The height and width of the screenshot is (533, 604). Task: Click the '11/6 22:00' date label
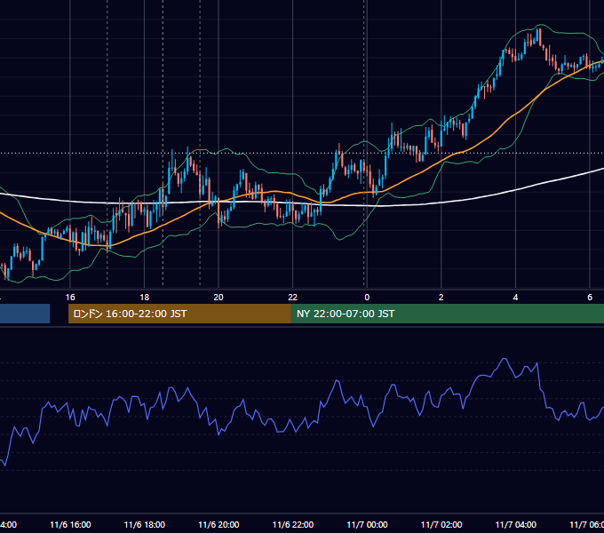tap(293, 525)
